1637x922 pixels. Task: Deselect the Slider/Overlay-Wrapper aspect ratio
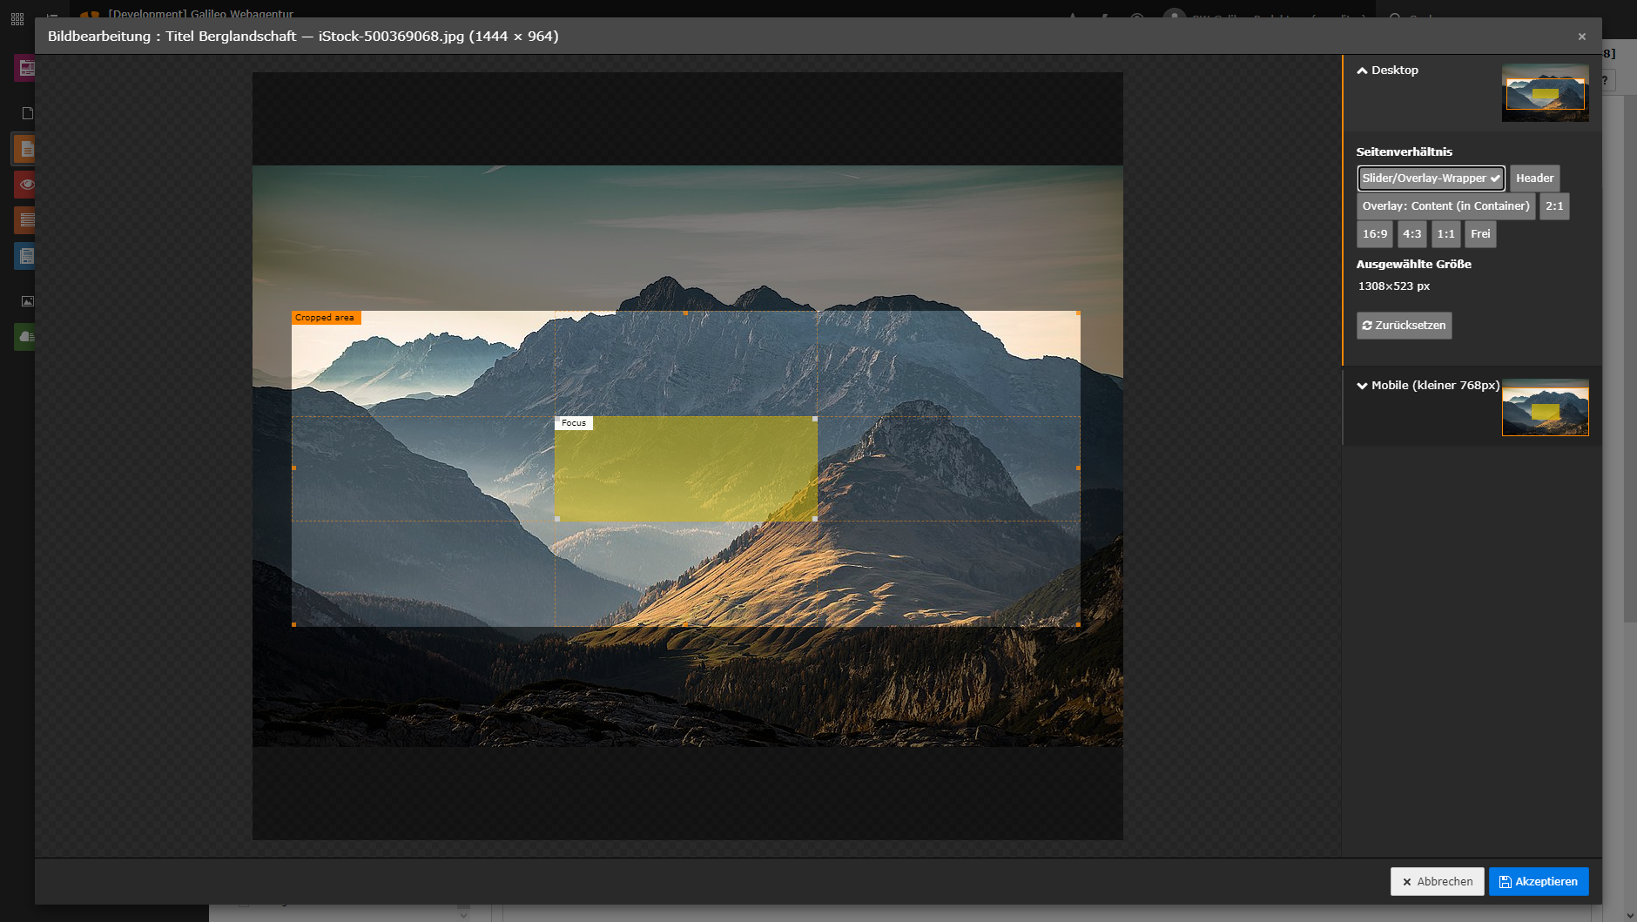tap(1431, 178)
